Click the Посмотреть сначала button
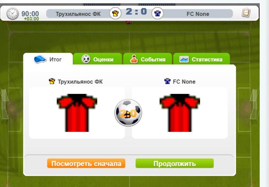269x187 pixels. tap(86, 163)
